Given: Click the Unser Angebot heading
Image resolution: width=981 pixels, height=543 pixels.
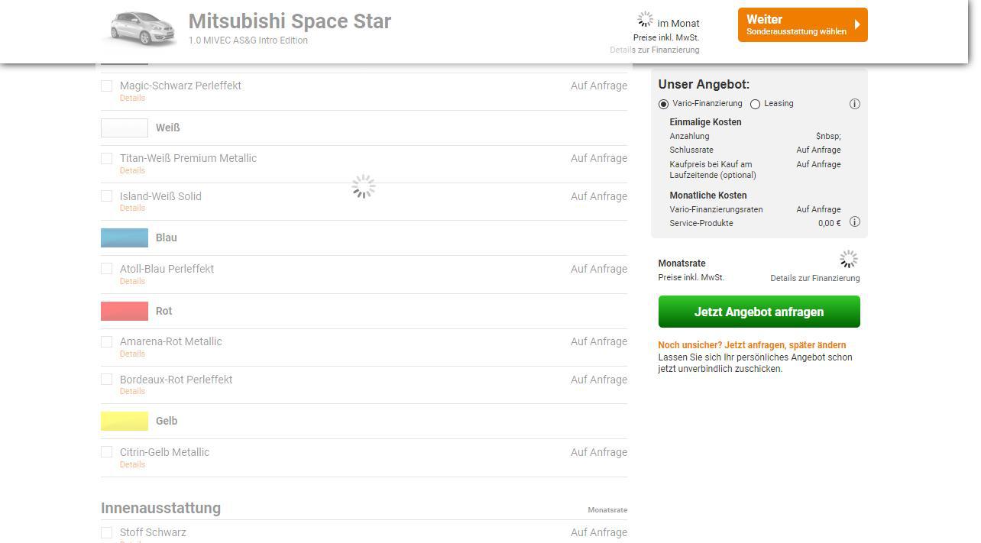Looking at the screenshot, I should 704,85.
